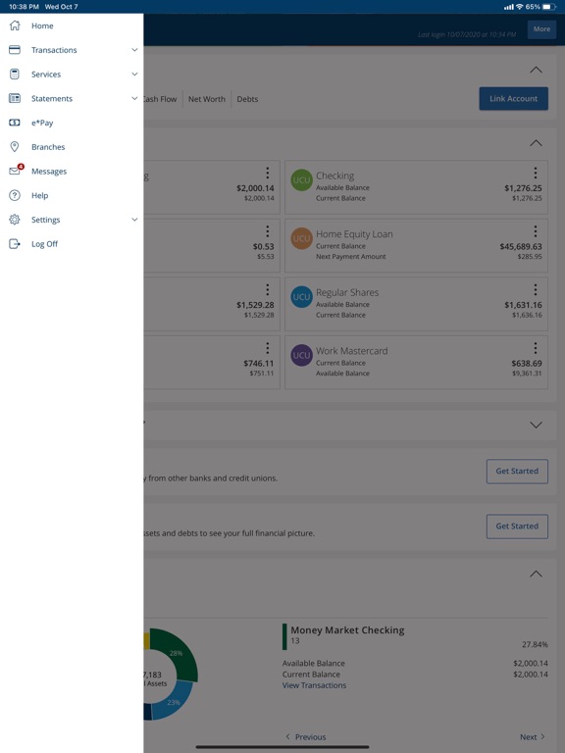Viewport: 565px width, 753px height.
Task: Open the Work Mastercard account card
Action: point(417,363)
